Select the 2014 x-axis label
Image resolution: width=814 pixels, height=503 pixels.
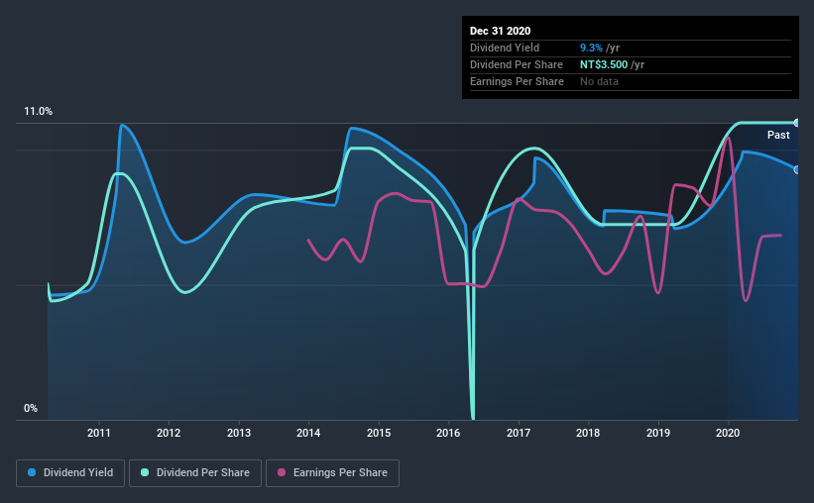308,433
